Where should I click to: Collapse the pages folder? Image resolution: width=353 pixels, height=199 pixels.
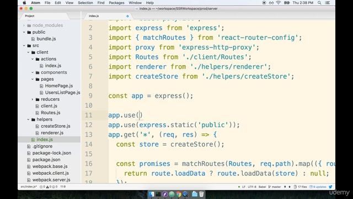click(33, 79)
